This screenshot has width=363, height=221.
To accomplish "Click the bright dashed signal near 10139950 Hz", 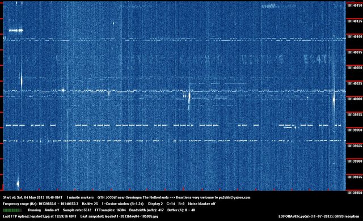I will click(173, 126).
